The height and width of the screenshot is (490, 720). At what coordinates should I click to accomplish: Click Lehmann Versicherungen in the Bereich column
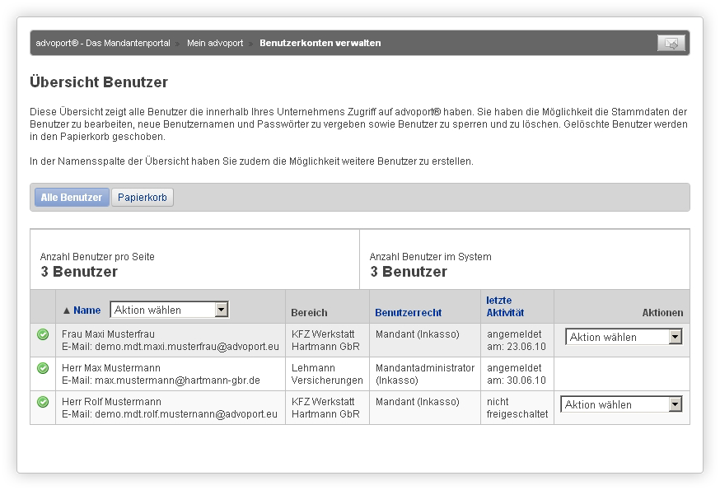[x=327, y=374]
